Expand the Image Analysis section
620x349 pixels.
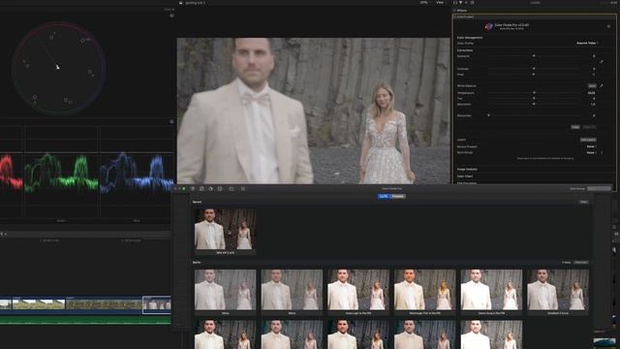coord(467,169)
